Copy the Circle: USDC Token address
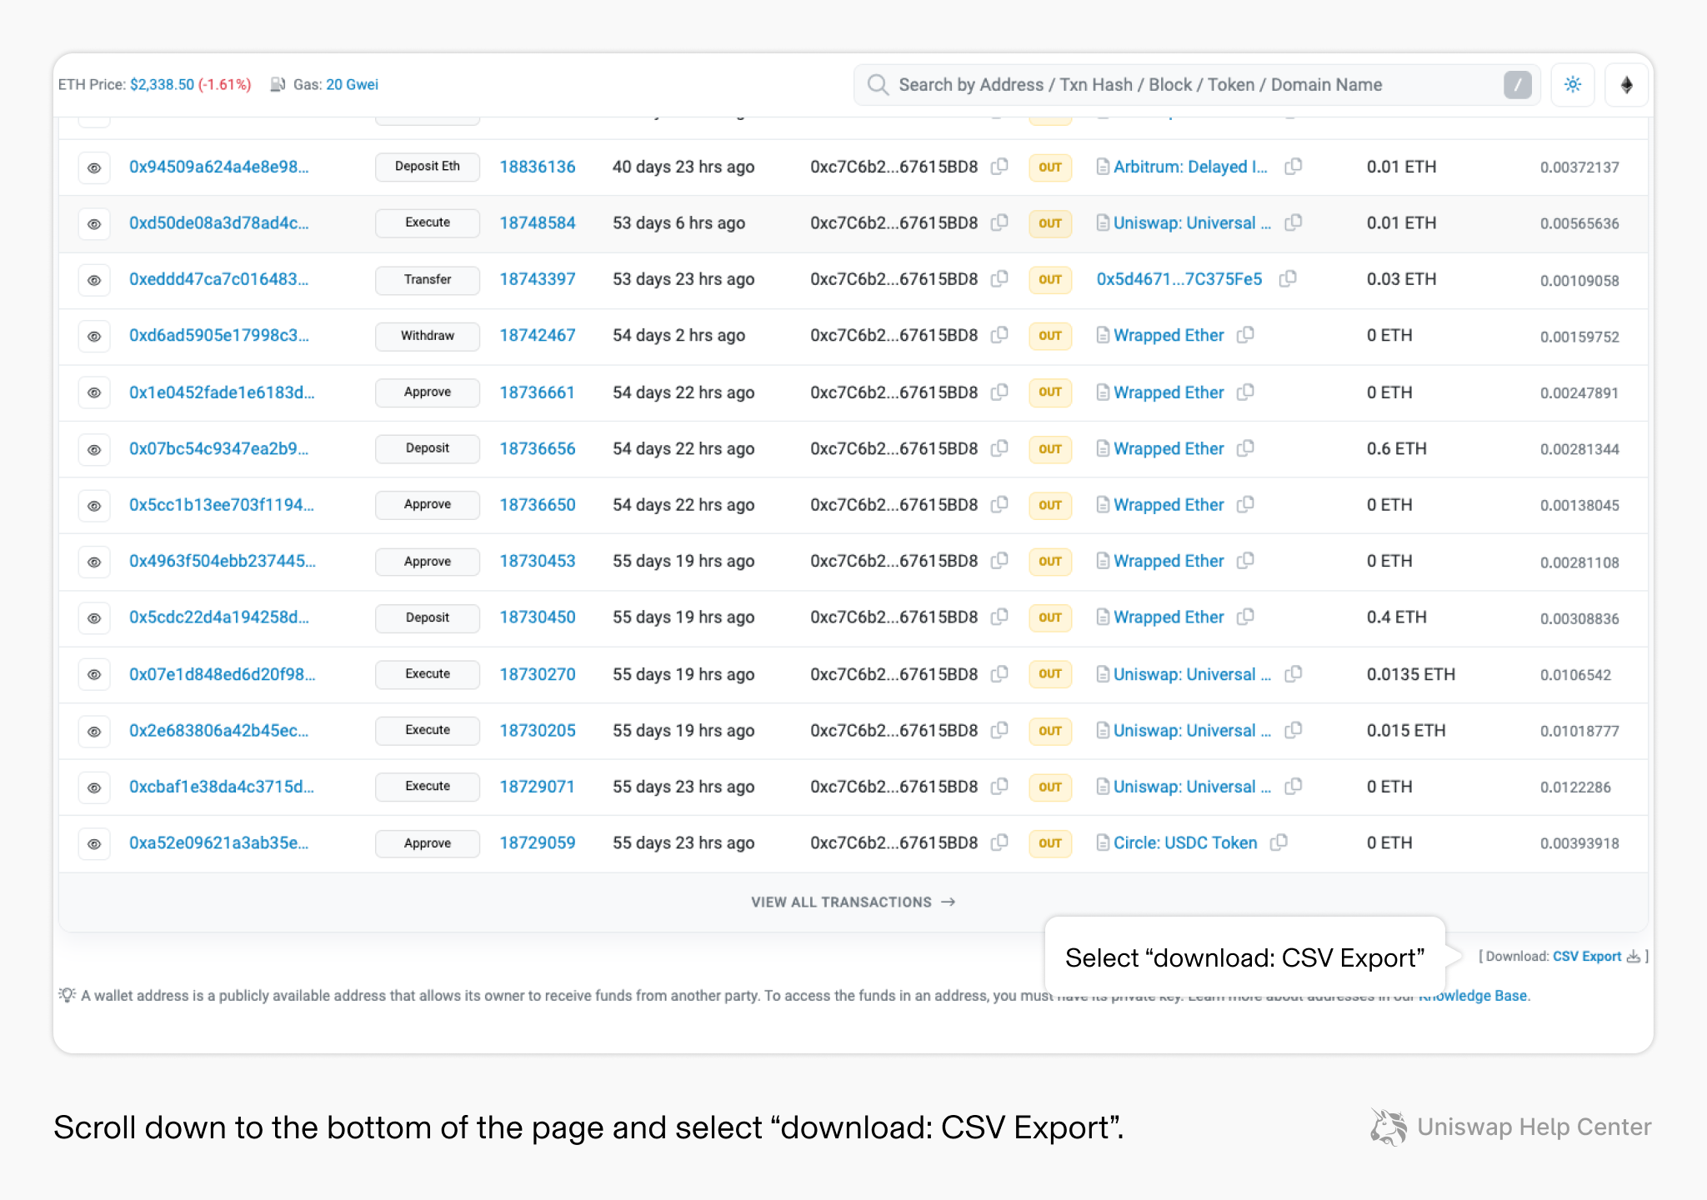 pos(1279,842)
